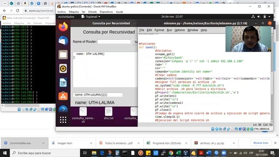Image resolution: width=279 pixels, height=157 pixels.
Task: Open the VirtualBox Dispositivos menu
Action: [106, 12]
